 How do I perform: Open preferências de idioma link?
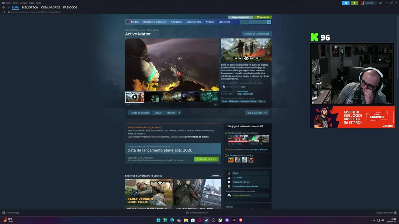coord(197,137)
